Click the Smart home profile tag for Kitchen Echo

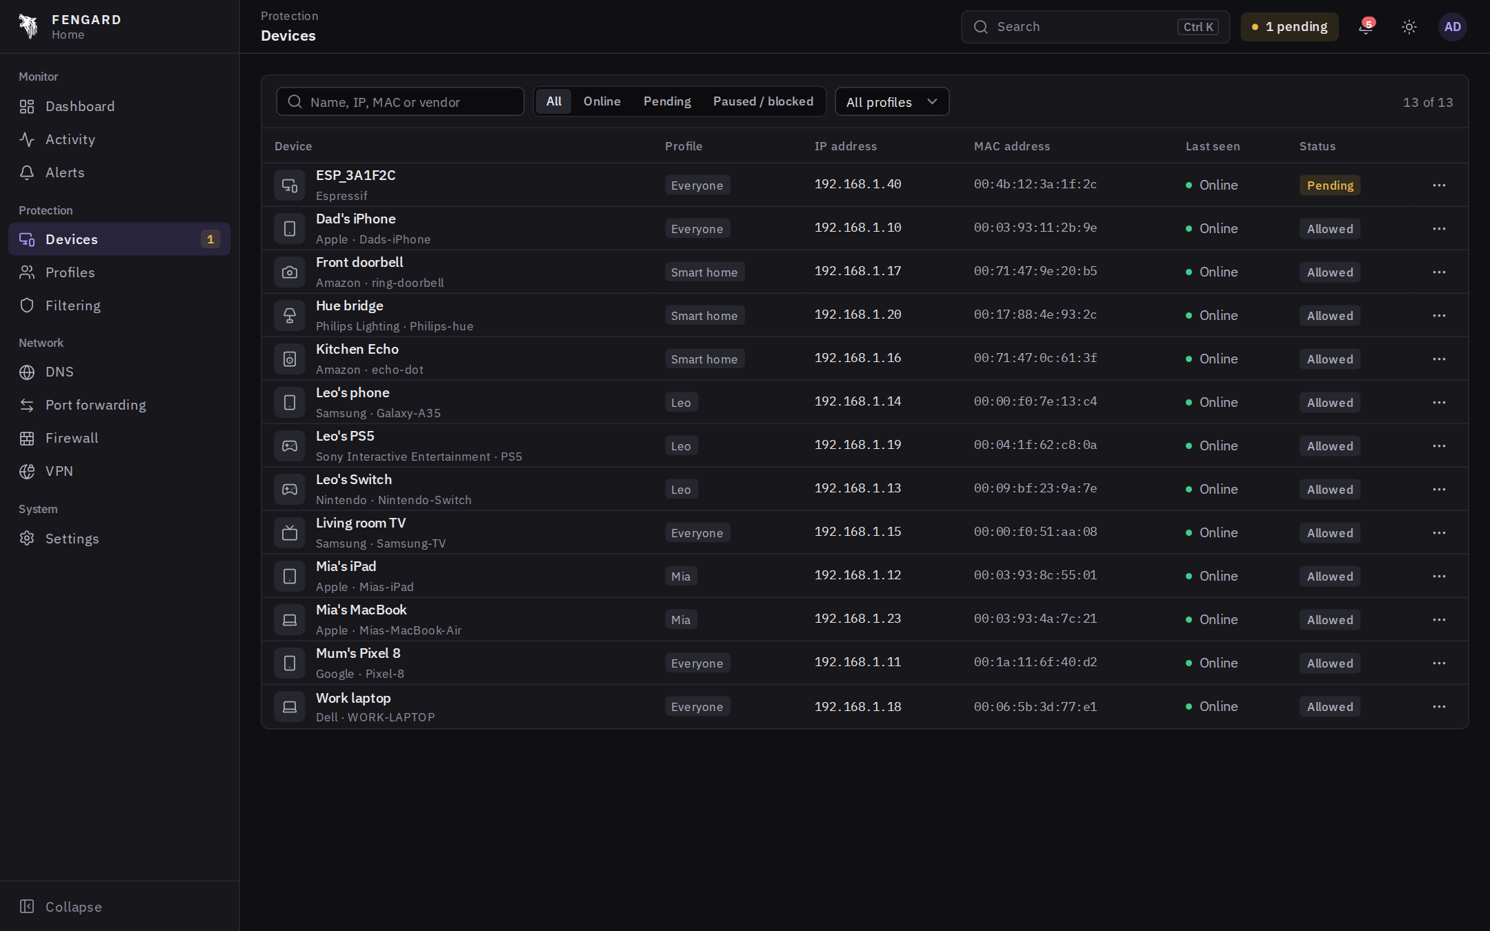tap(704, 359)
